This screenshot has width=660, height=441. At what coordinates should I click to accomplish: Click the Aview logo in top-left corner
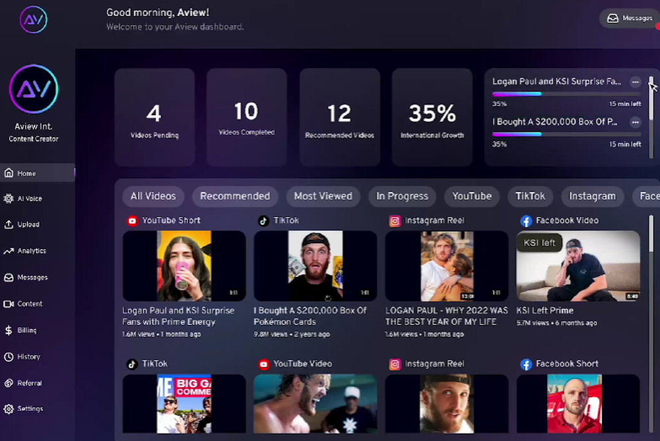tap(33, 19)
